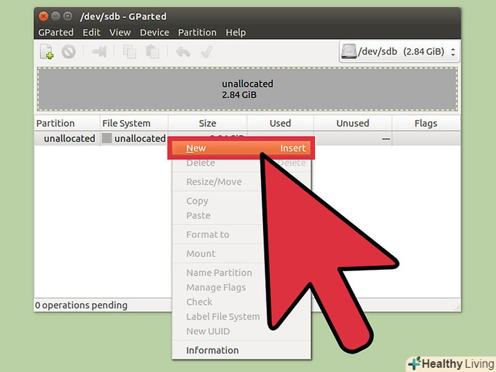Click the Partition column header
The height and width of the screenshot is (372, 496).
coord(67,123)
